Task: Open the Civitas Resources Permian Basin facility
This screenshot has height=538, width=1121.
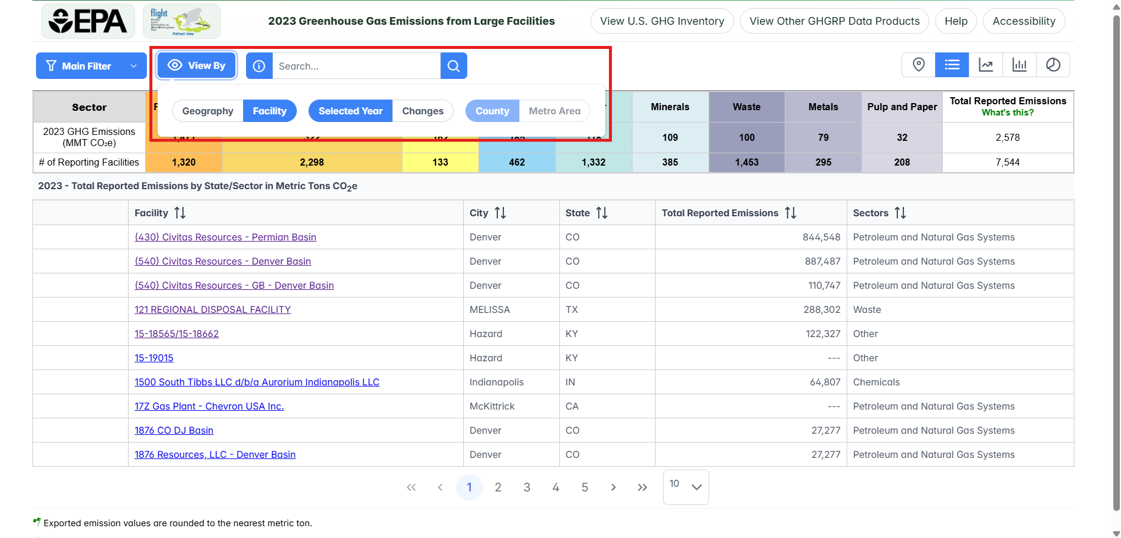Action: (x=225, y=237)
